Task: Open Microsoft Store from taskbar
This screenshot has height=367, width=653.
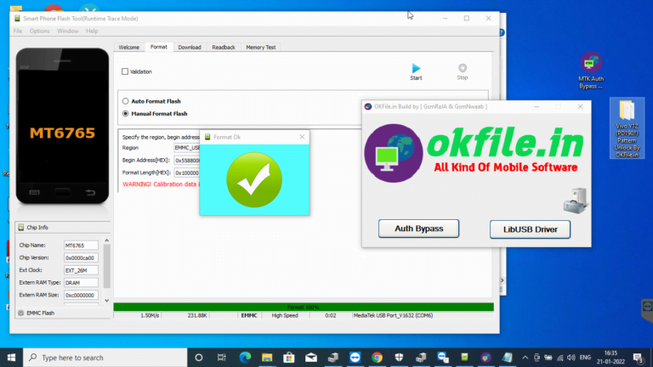Action: [288, 358]
